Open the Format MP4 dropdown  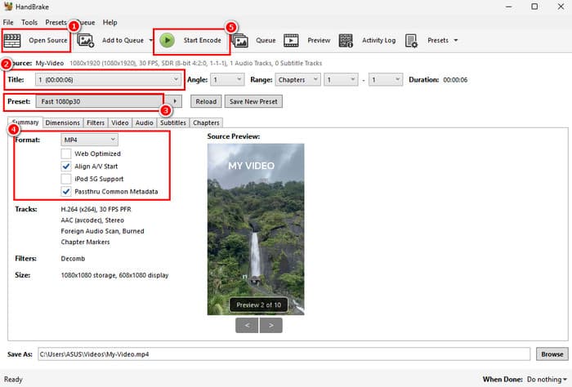click(x=89, y=140)
